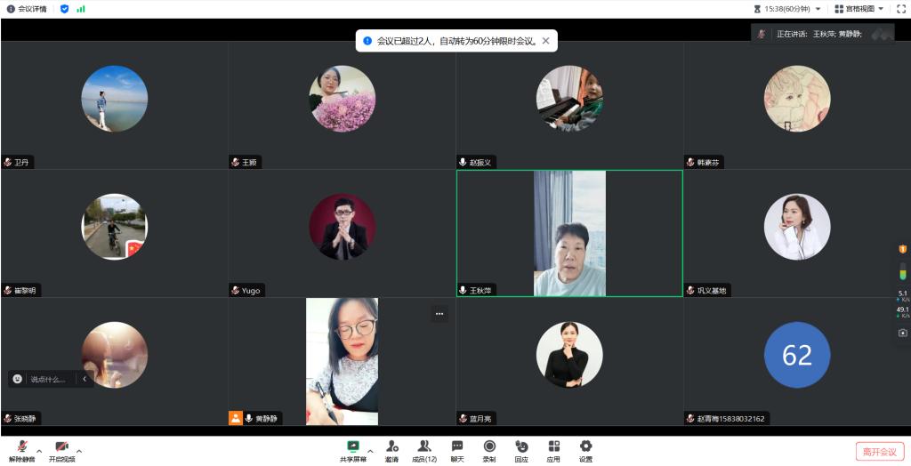Open the 应用 apps icon
Image resolution: width=911 pixels, height=466 pixels.
coord(553,447)
